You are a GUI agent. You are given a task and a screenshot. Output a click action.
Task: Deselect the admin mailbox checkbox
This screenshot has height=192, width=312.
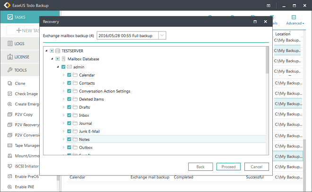coord(63,67)
